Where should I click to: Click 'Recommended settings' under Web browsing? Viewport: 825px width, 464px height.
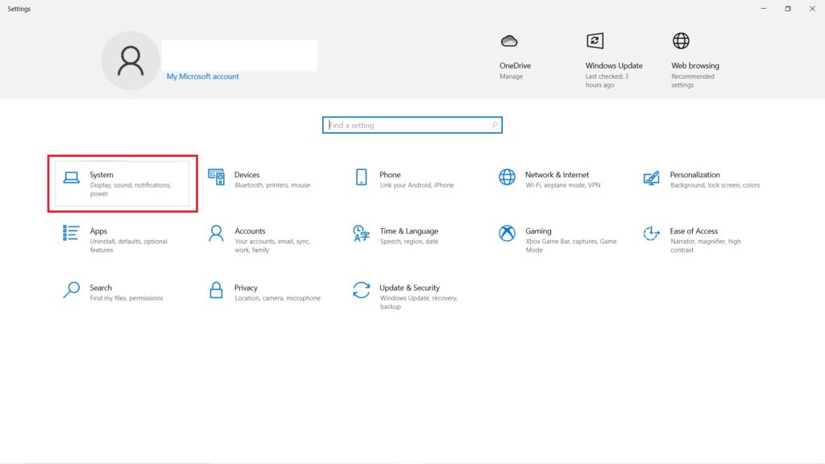(692, 81)
